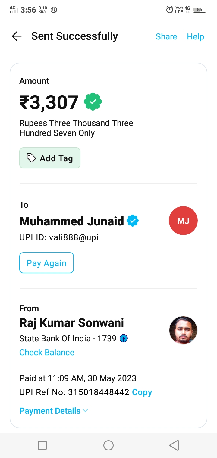Tap the ₹3,307 amount text
The width and height of the screenshot is (217, 458).
(49, 102)
